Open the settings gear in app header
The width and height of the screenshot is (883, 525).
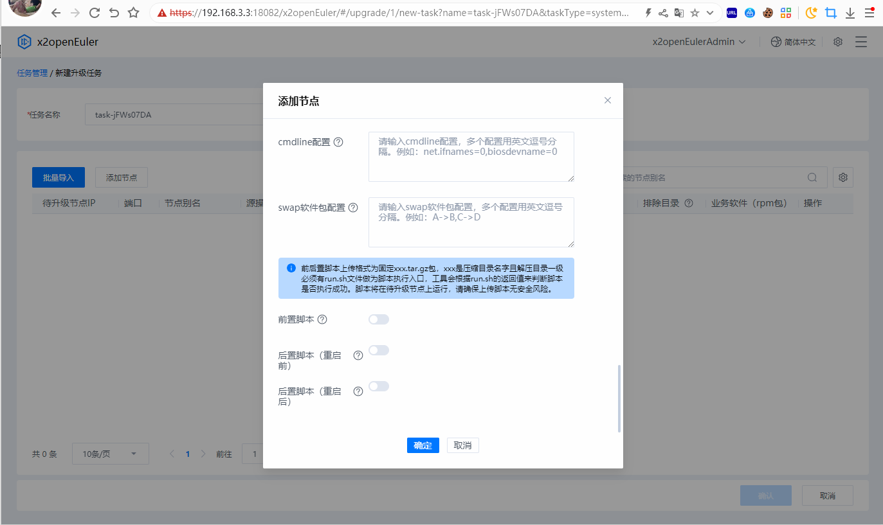pyautogui.click(x=838, y=42)
